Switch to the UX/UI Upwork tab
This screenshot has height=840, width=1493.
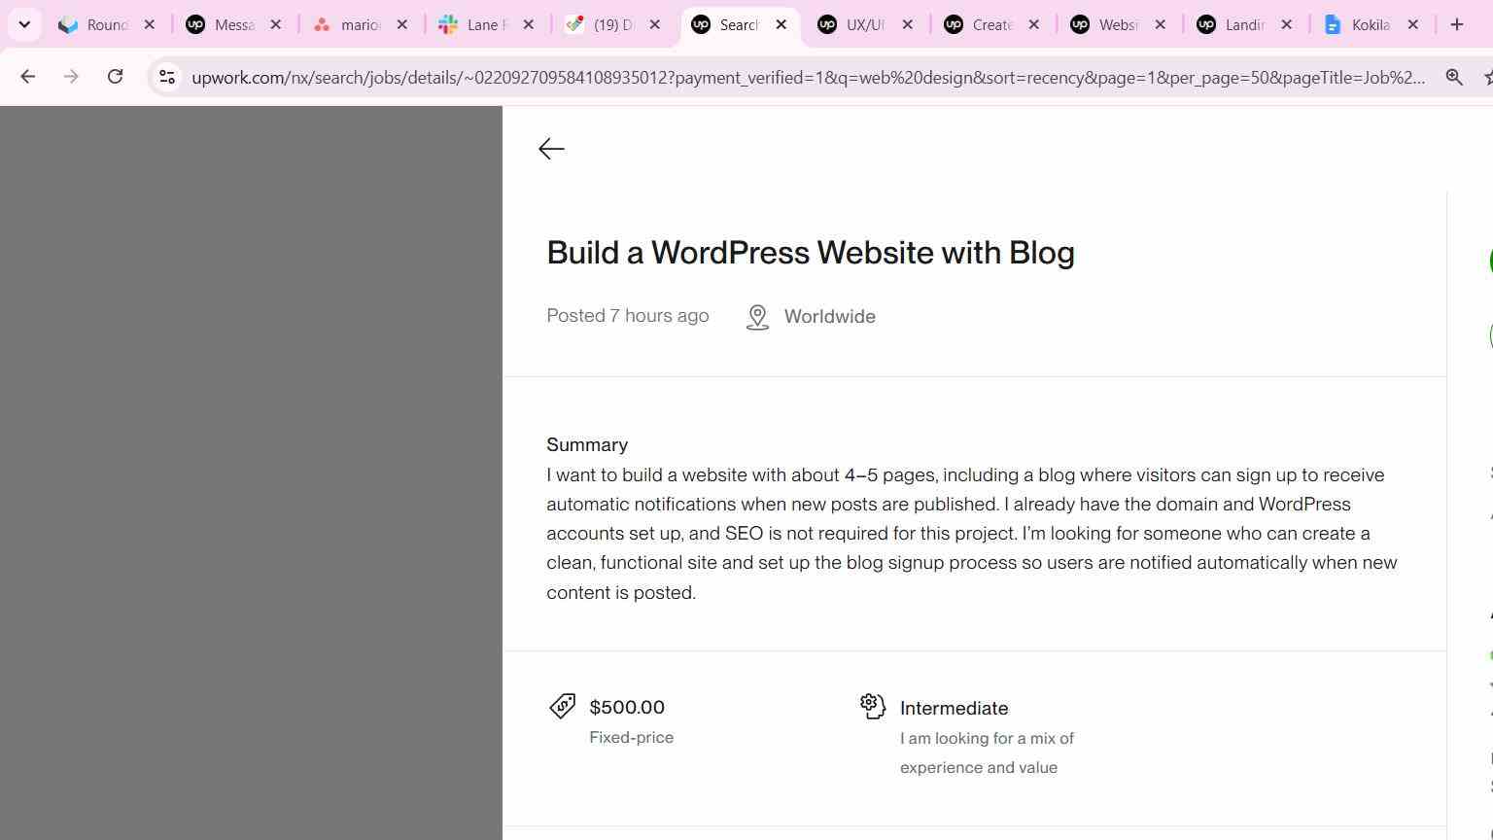click(851, 24)
